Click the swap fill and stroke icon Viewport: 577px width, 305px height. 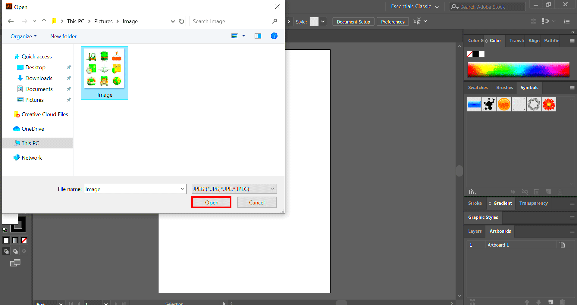[x=5, y=229]
